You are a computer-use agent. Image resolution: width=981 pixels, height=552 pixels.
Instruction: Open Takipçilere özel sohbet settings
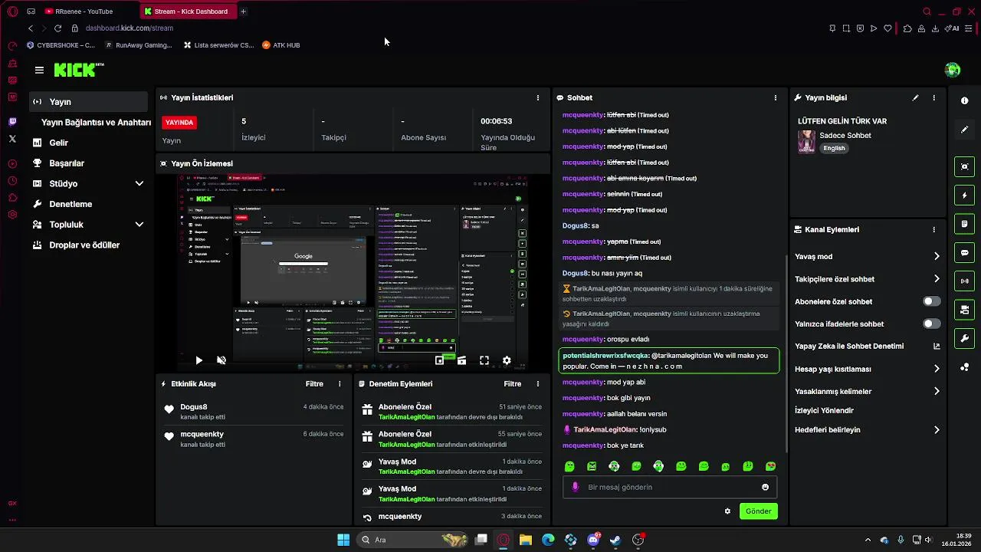click(x=867, y=279)
